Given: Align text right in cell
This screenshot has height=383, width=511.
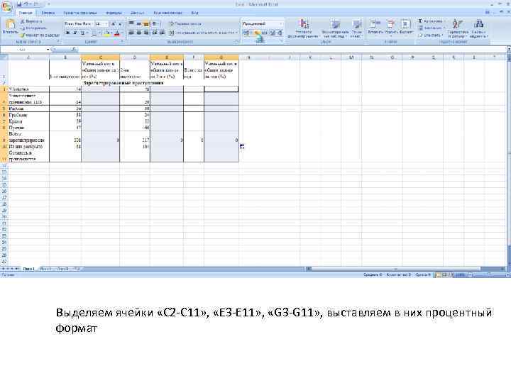Looking at the screenshot, I should [x=146, y=33].
